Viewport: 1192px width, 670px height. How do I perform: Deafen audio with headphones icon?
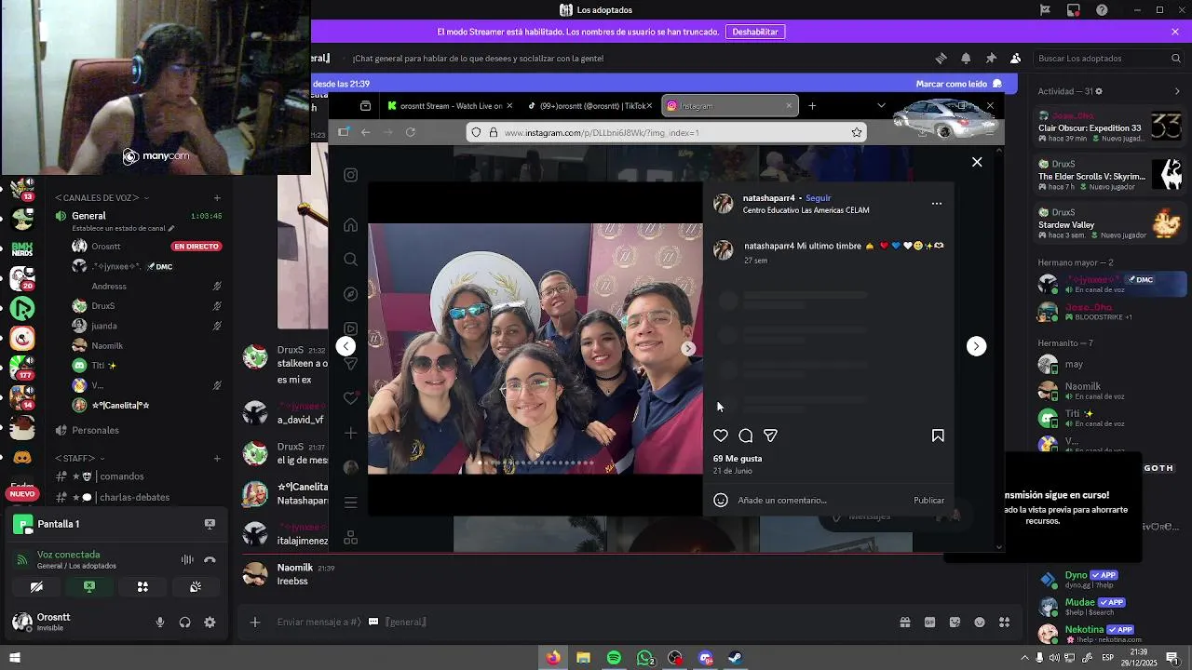[x=184, y=623]
